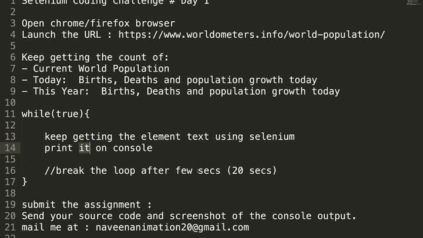This screenshot has height=238, width=423.
Task: Click the 'Keep getting the count of:' line
Action: [95, 58]
